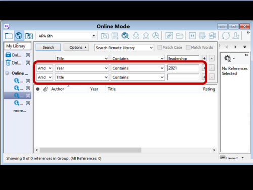253x190 pixels.
Task: Click the horizontal scrollbar in reference list
Action: tap(91, 150)
